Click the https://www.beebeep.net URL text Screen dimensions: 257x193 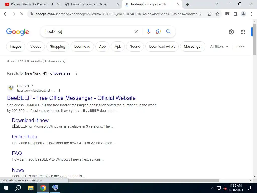pos(33,90)
